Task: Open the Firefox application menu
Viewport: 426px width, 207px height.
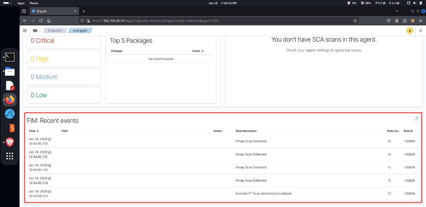Action: point(421,21)
